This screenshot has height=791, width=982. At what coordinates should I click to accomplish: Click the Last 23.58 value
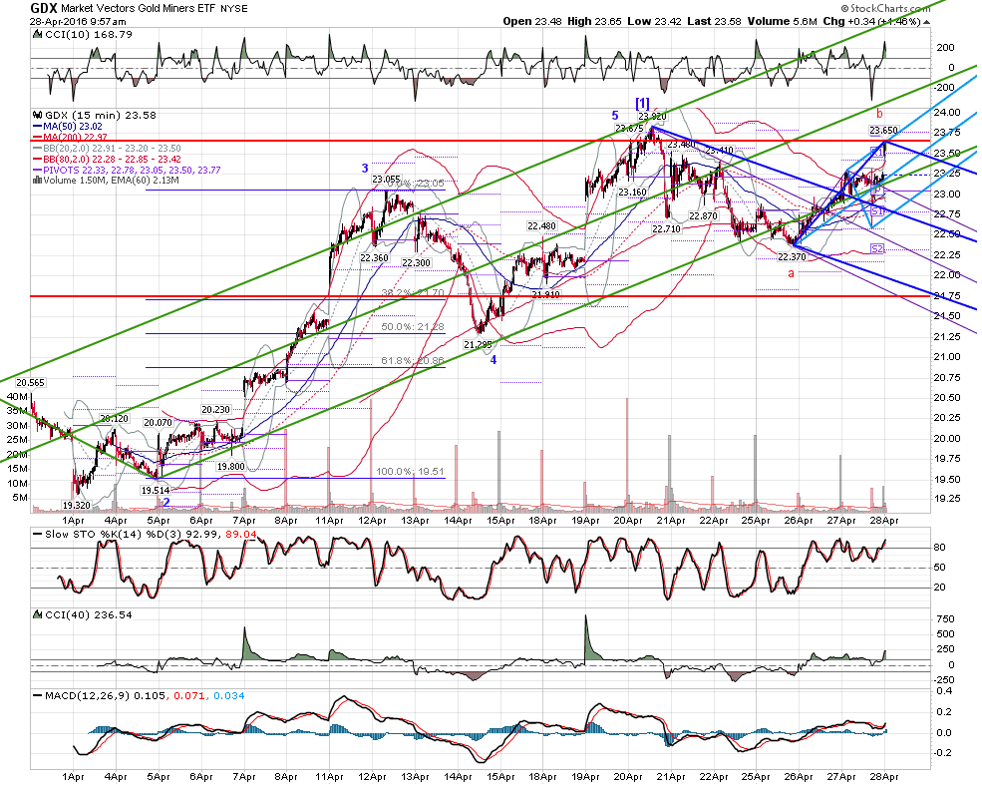click(714, 21)
